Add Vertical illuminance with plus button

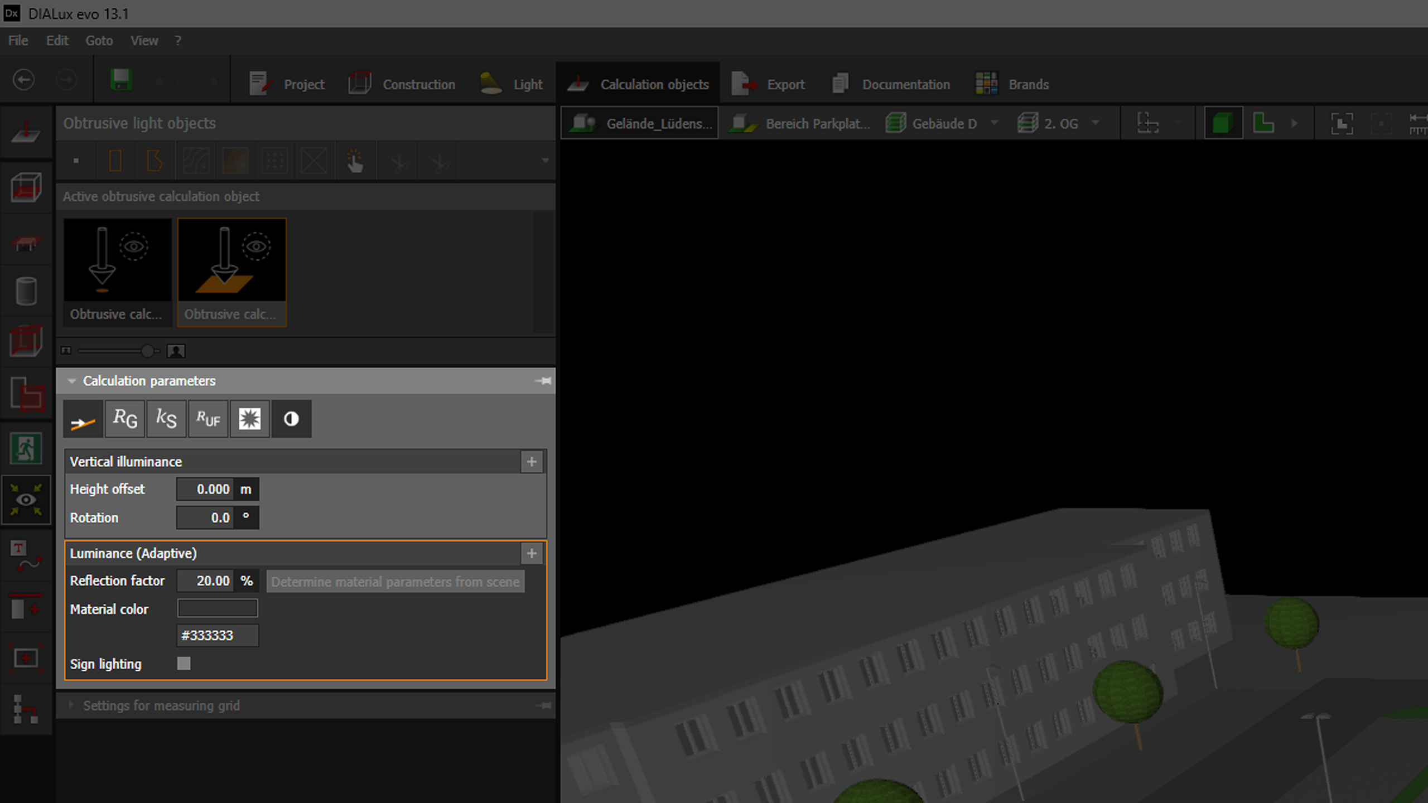[x=531, y=462]
